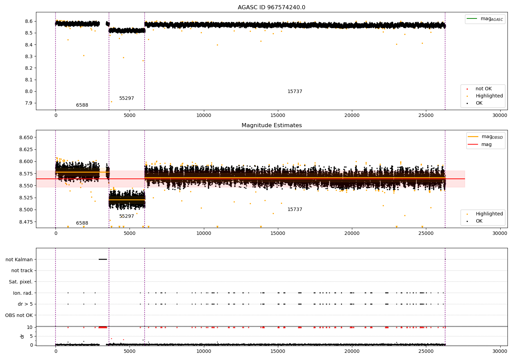
Task: Click the "55297" annotation in the top plot
Action: click(x=126, y=98)
